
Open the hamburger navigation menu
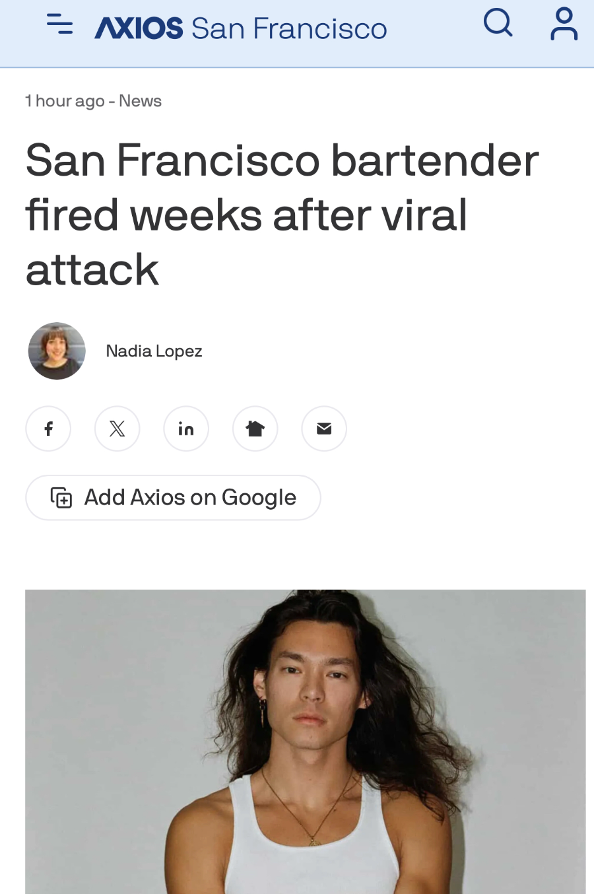point(59,24)
